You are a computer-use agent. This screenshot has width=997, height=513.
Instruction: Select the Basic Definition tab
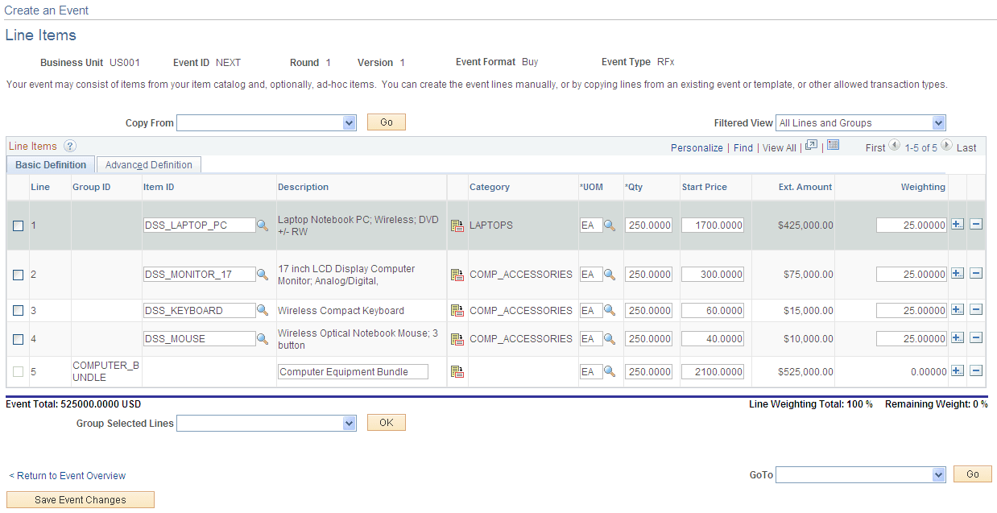(x=50, y=164)
